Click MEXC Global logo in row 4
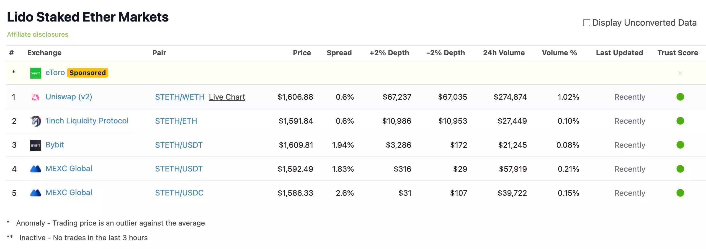This screenshot has width=706, height=249. [x=35, y=169]
